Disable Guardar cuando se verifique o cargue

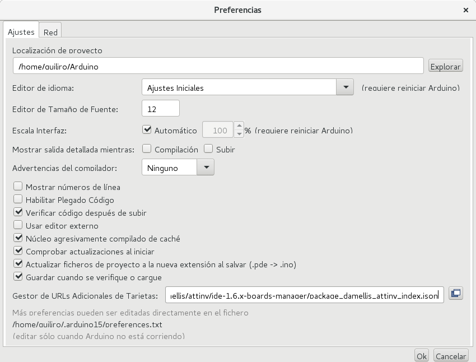click(18, 277)
